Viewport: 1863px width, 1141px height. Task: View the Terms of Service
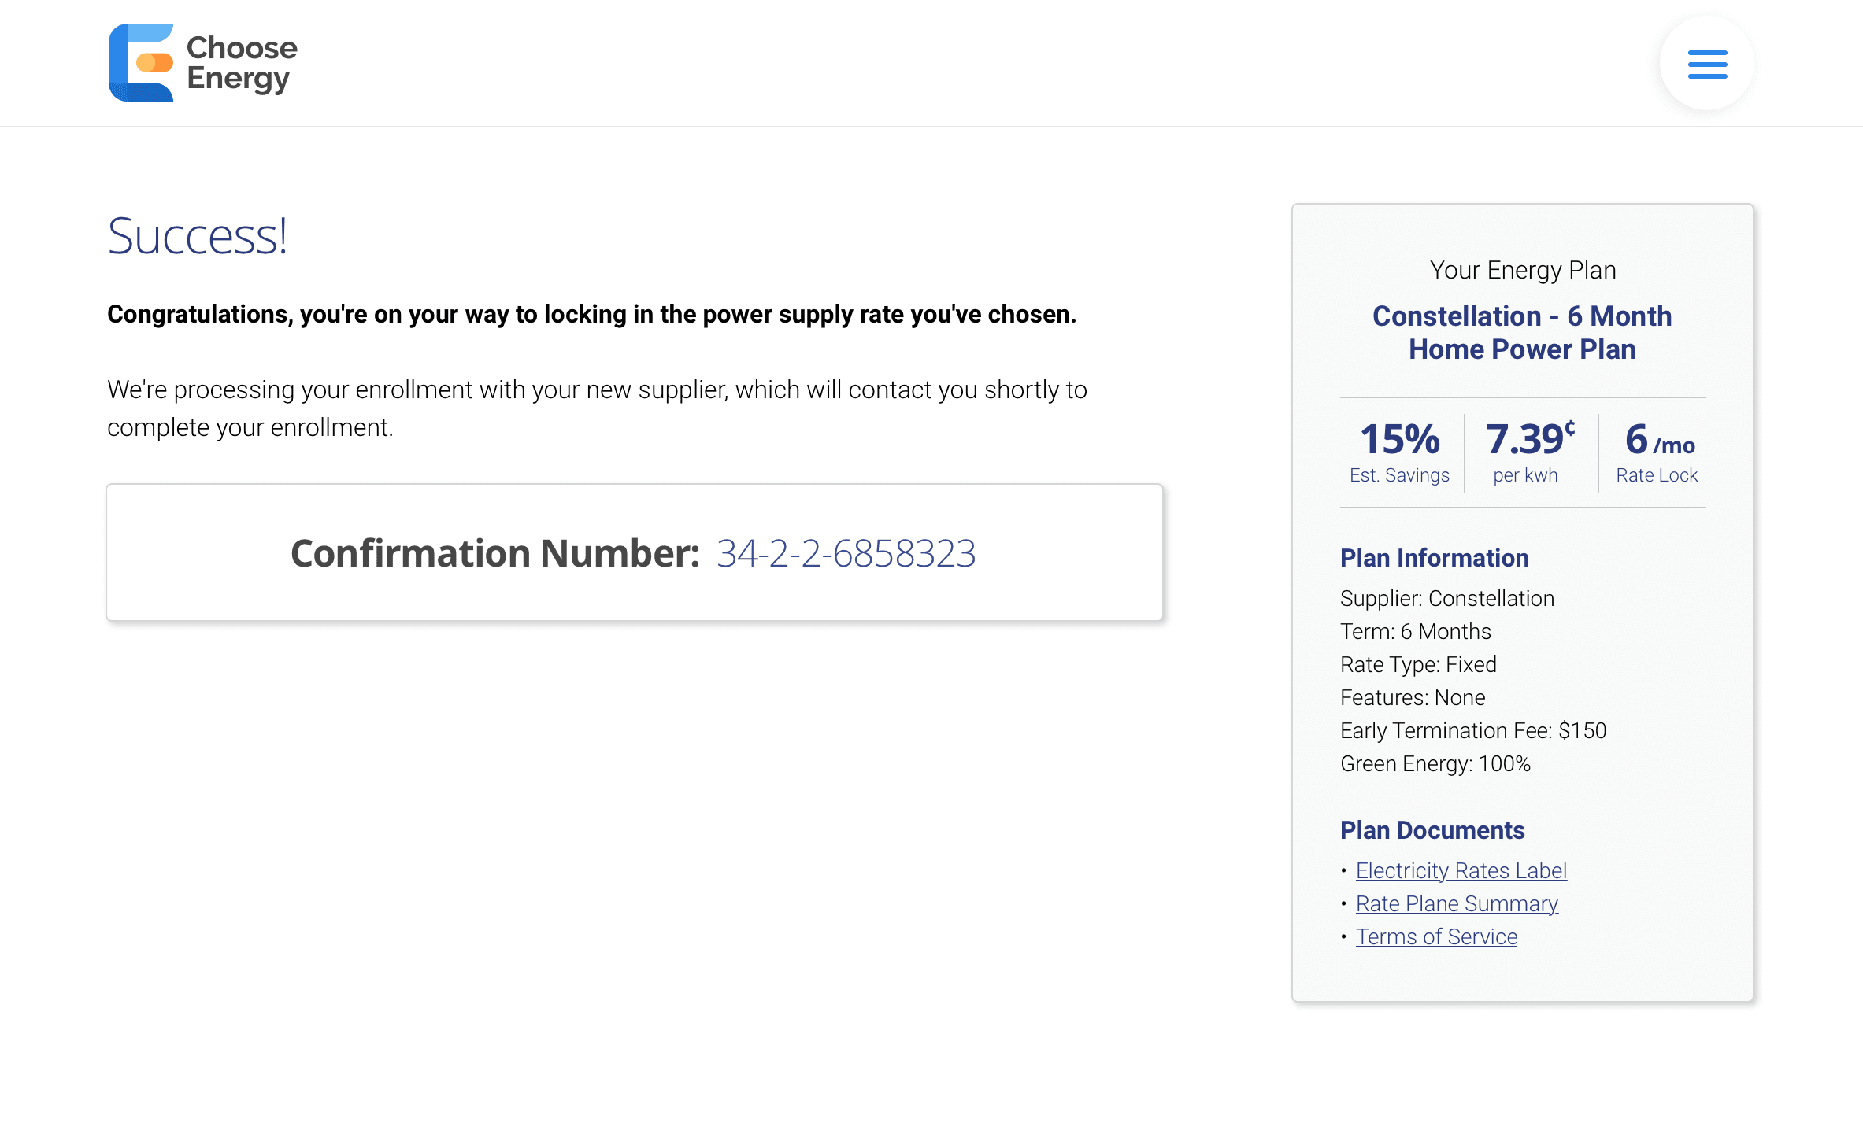(x=1436, y=936)
